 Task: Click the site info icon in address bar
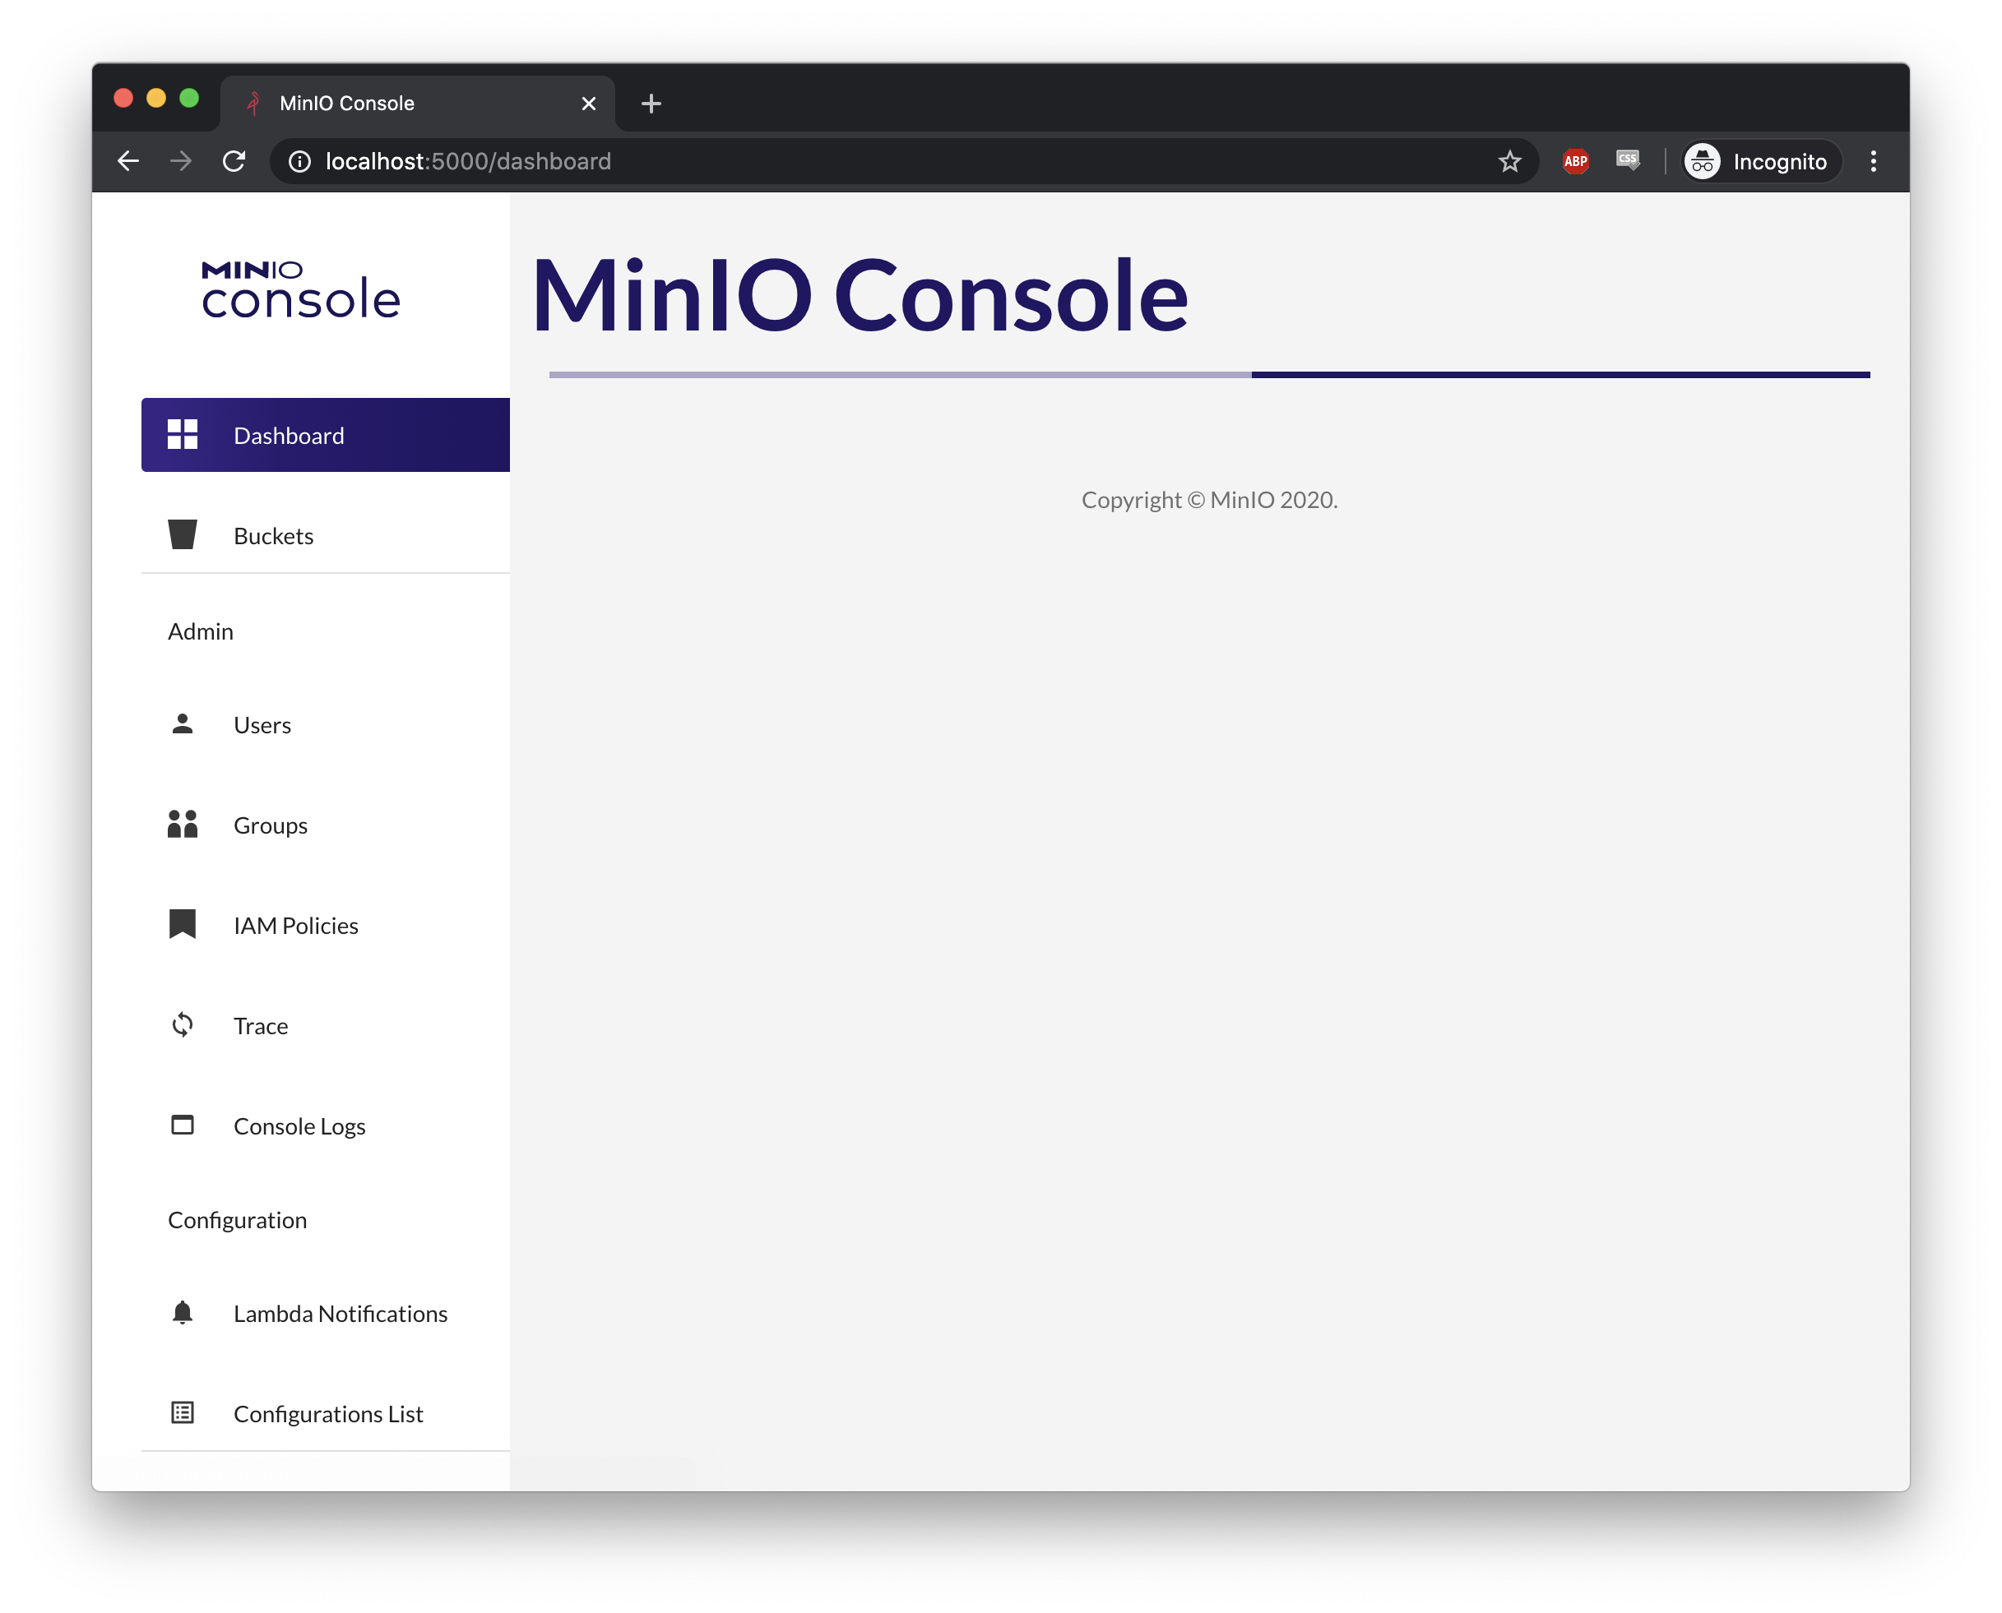click(299, 161)
